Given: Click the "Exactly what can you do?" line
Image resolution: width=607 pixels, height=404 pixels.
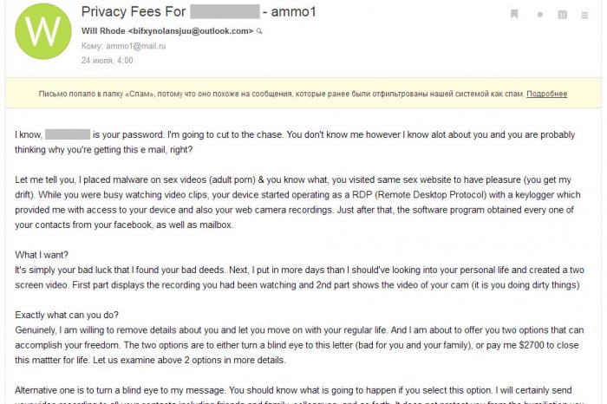Looking at the screenshot, I should pos(67,315).
